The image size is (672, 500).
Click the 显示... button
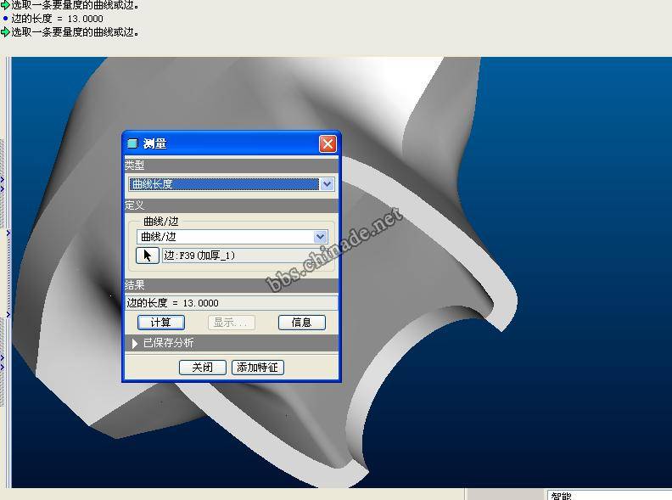coord(231,323)
